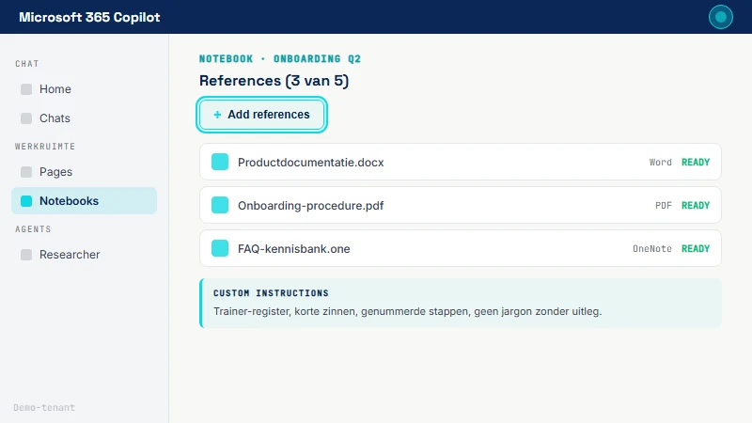Click the Home icon in the sidebar
Viewport: 752px width, 423px height.
point(26,89)
